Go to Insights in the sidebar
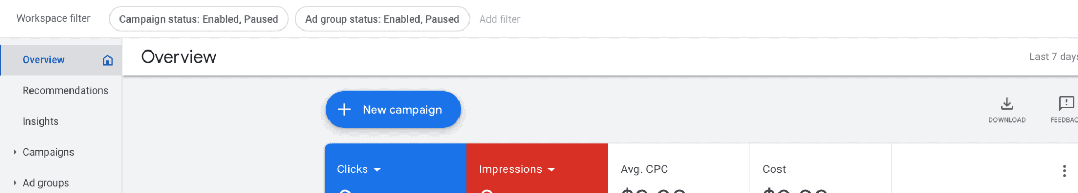The width and height of the screenshot is (1078, 193). point(61,121)
